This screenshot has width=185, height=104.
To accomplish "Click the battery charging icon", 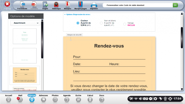I will tap(145, 99).
